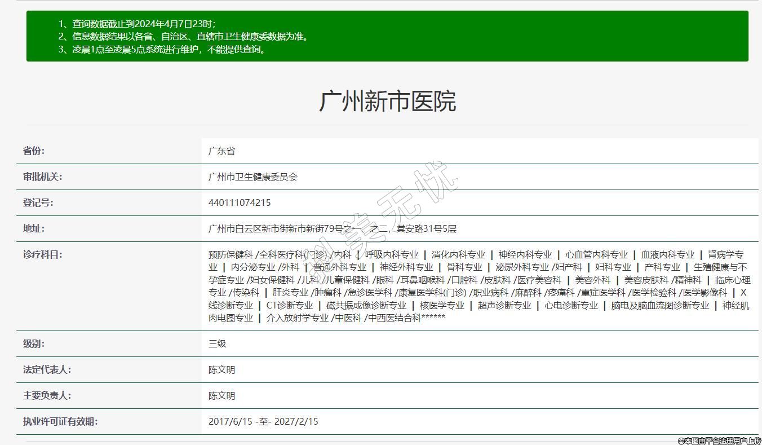
Task: Select the 广东省 province value
Action: click(221, 151)
